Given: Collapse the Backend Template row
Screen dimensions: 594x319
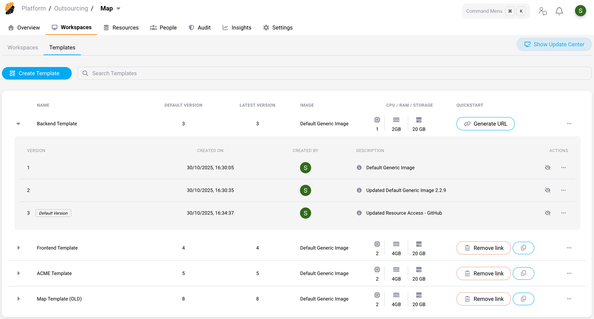Looking at the screenshot, I should [18, 124].
